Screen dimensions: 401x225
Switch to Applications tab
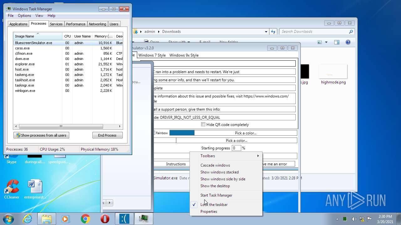(x=18, y=24)
